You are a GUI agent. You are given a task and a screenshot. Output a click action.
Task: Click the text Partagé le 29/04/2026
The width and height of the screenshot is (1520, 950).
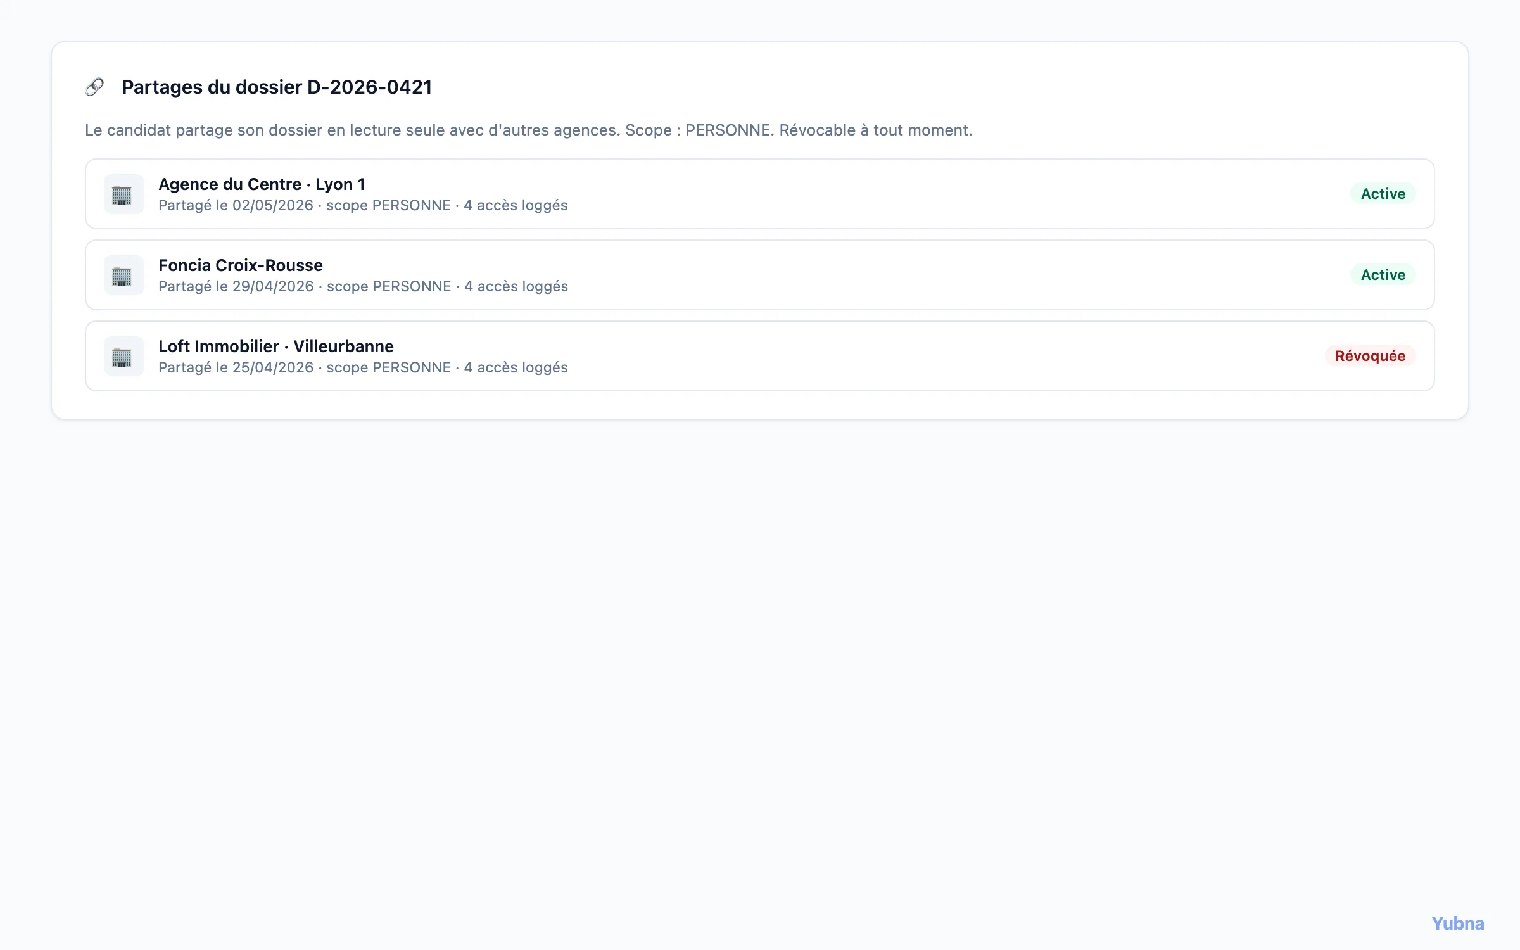point(236,287)
